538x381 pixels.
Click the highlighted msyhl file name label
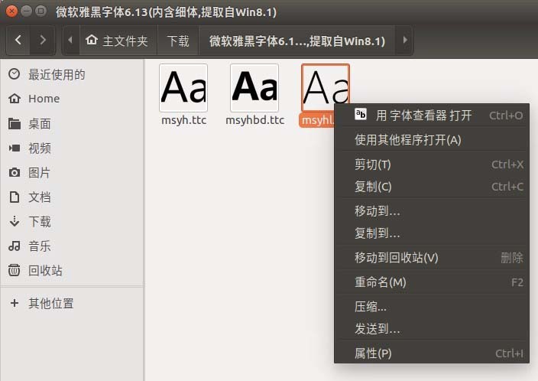click(316, 120)
